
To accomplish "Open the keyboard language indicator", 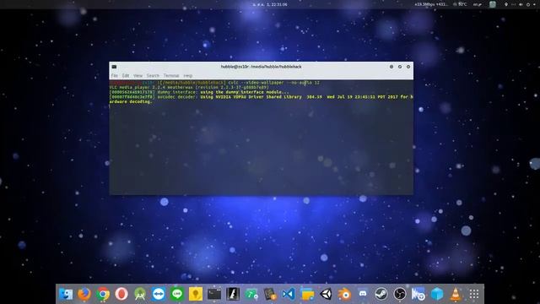I will click(478, 4).
